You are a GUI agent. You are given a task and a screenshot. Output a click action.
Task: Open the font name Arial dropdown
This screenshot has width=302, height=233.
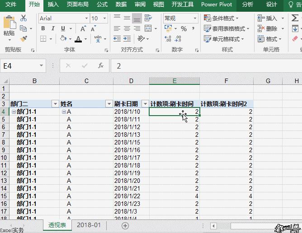(x=86, y=18)
